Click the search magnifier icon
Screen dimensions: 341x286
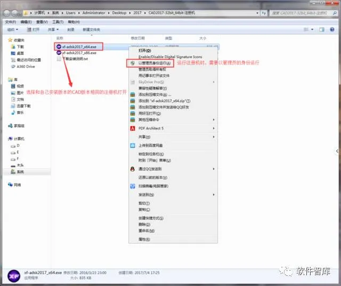pos(335,13)
